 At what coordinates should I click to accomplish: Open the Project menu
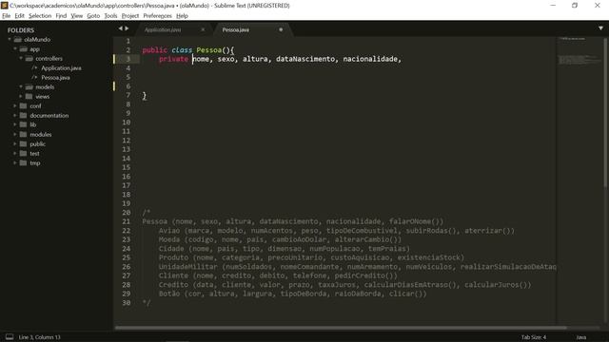pos(130,16)
